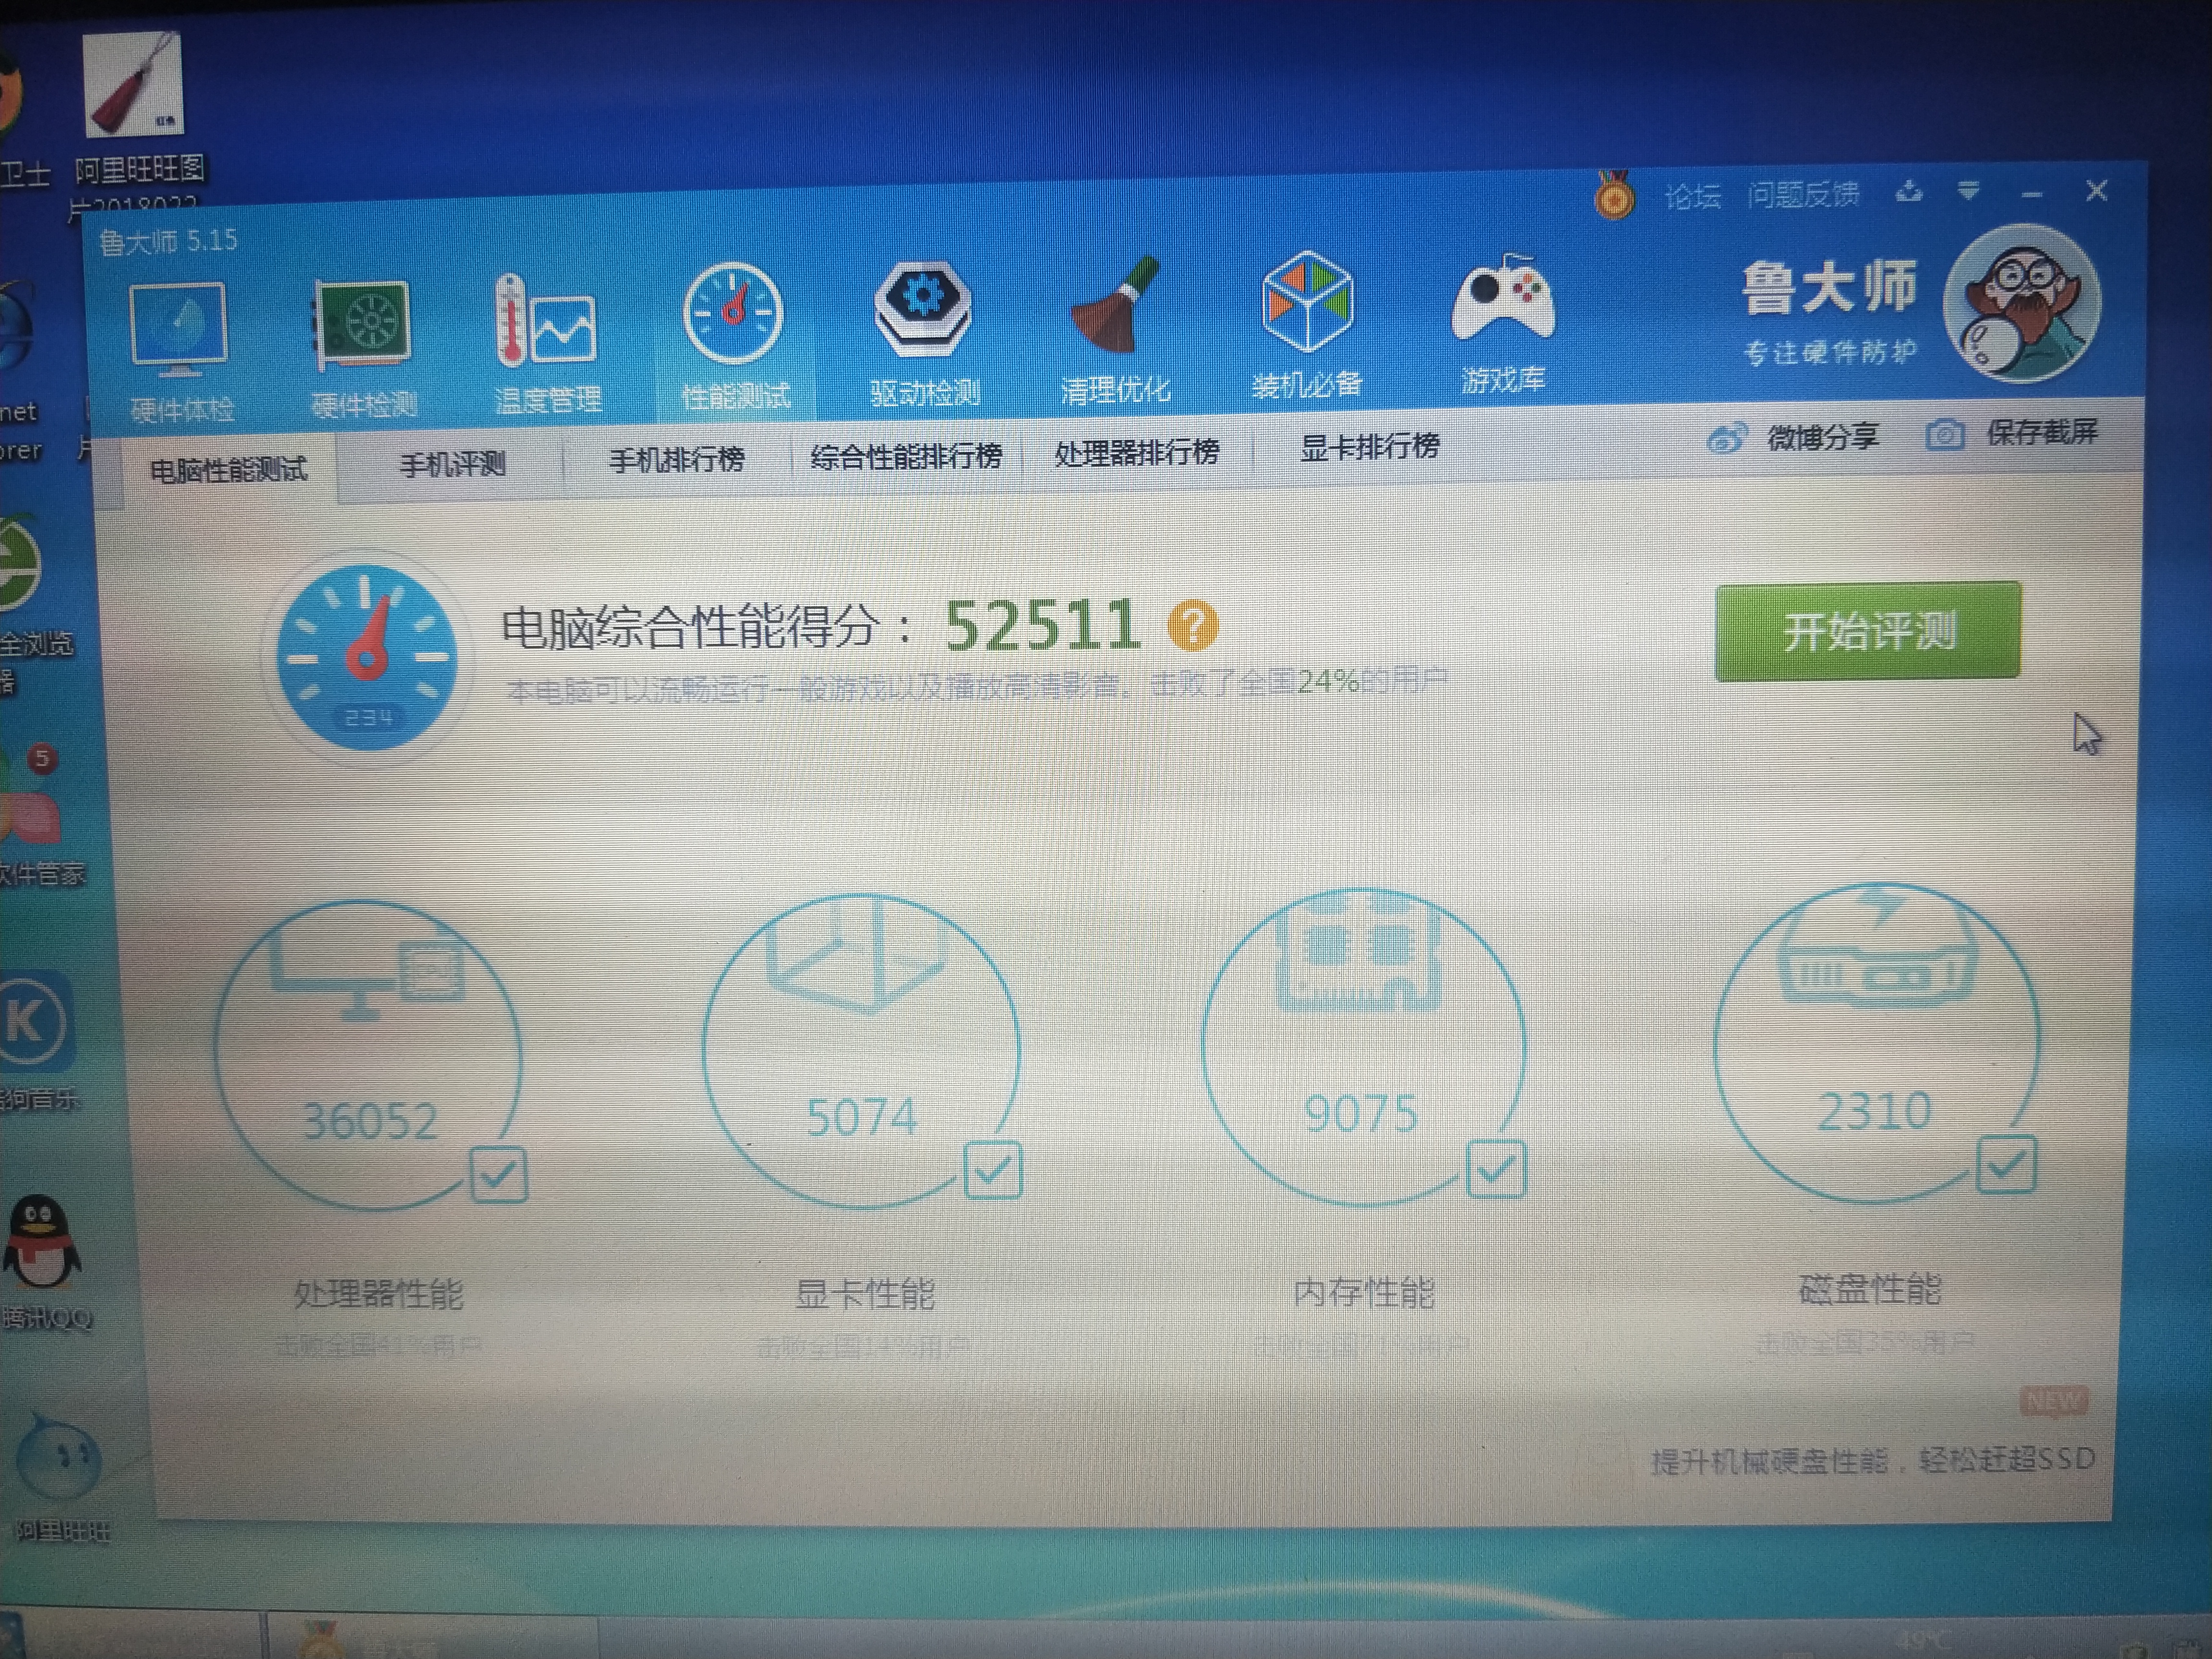Switch to 显卡排行榜 tab
This screenshot has width=2212, height=1659.
[x=1369, y=447]
